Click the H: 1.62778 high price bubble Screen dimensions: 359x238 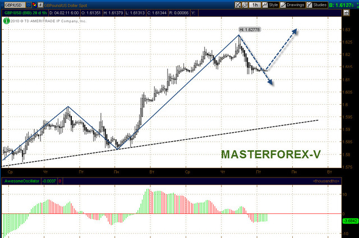point(250,30)
